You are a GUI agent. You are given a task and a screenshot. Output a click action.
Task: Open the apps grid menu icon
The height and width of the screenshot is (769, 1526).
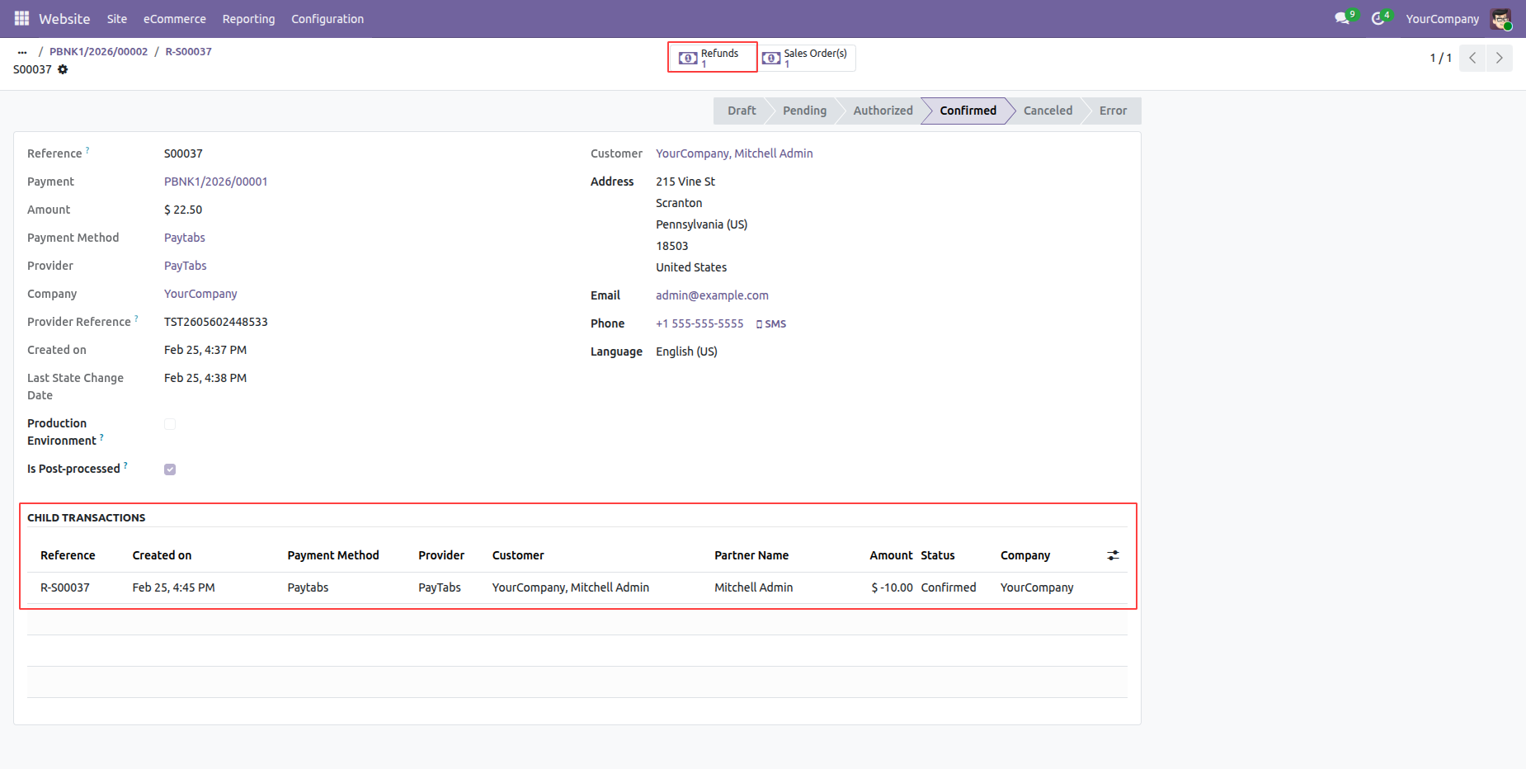21,18
